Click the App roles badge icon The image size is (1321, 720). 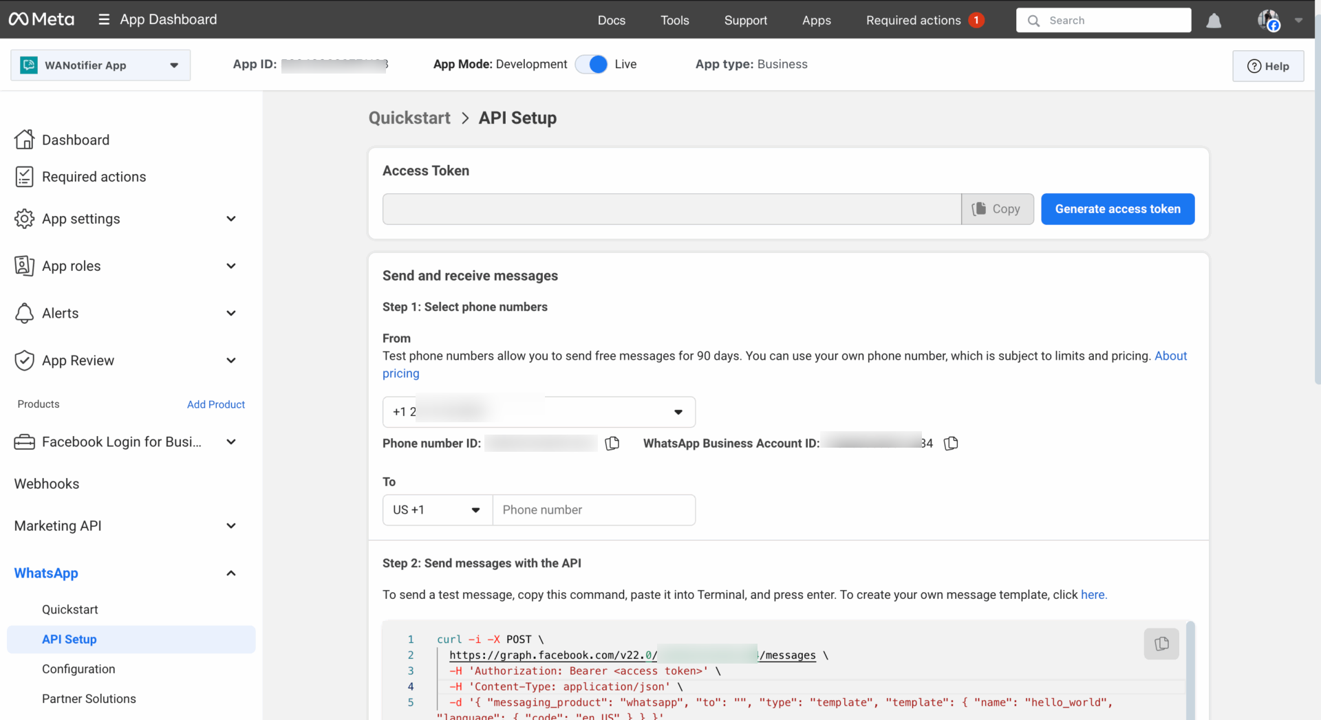(24, 265)
